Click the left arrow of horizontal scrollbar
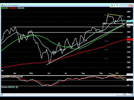 click(x=2, y=94)
